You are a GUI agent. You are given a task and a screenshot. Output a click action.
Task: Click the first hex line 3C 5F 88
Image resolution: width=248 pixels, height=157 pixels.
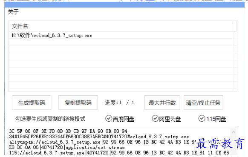click(x=68, y=131)
